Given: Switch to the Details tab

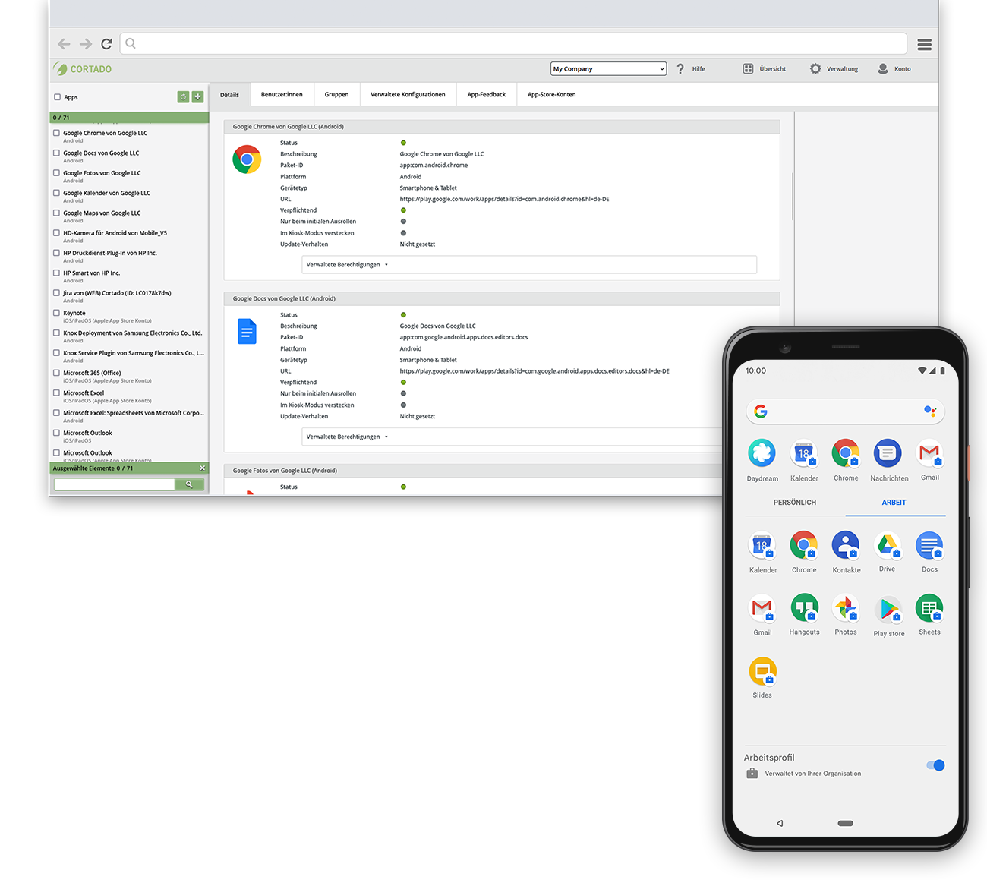Looking at the screenshot, I should (229, 95).
